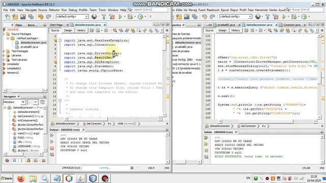Viewport: 326px width, 183px height.
Task: Click Redo arrow in NetBeans 11.3 toolbar
Action: [48, 17]
